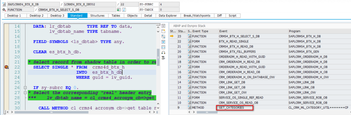Select the Desktop 2 tab

[36, 16]
